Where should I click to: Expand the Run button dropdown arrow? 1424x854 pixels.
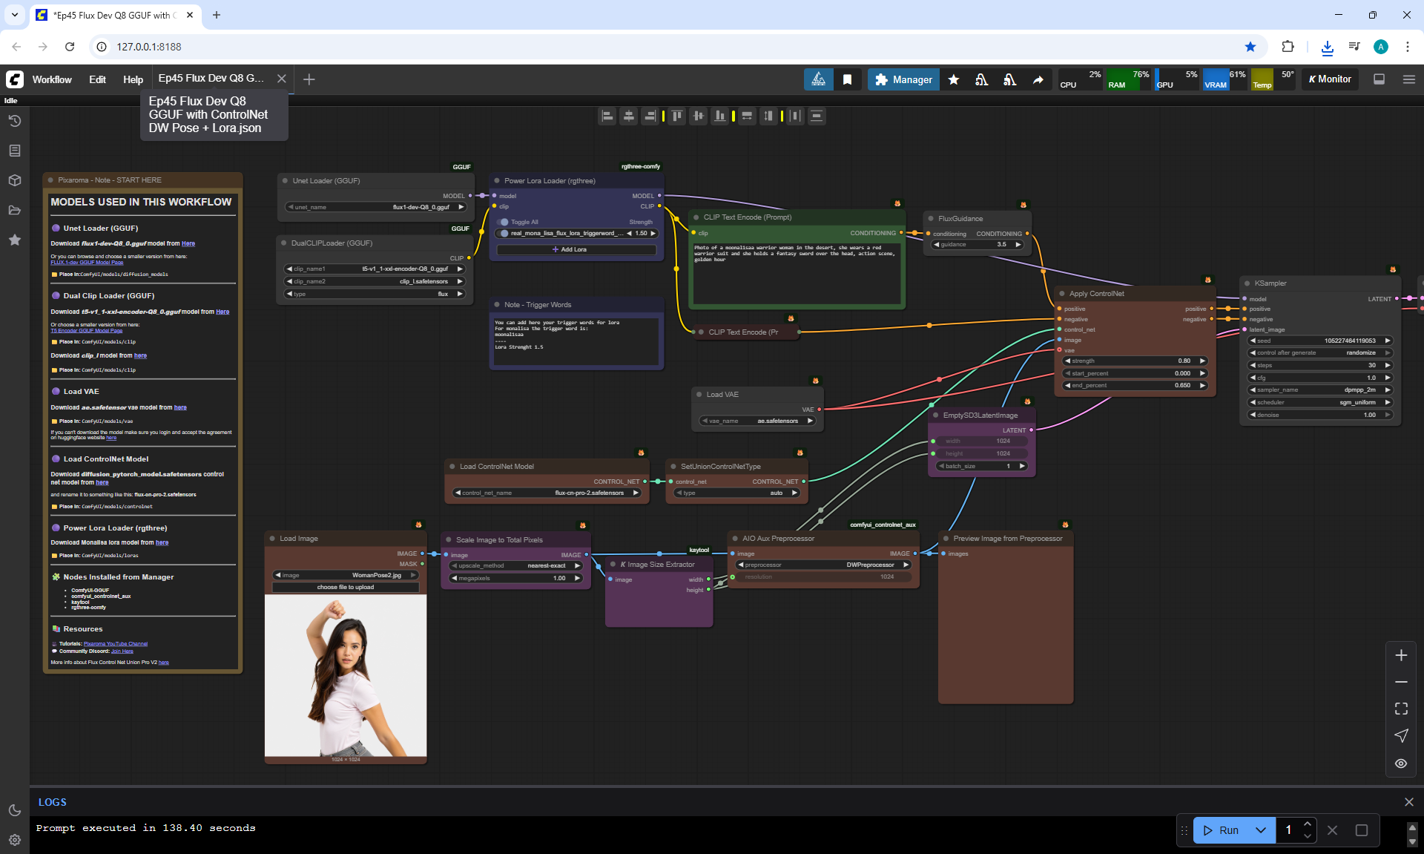(x=1261, y=830)
